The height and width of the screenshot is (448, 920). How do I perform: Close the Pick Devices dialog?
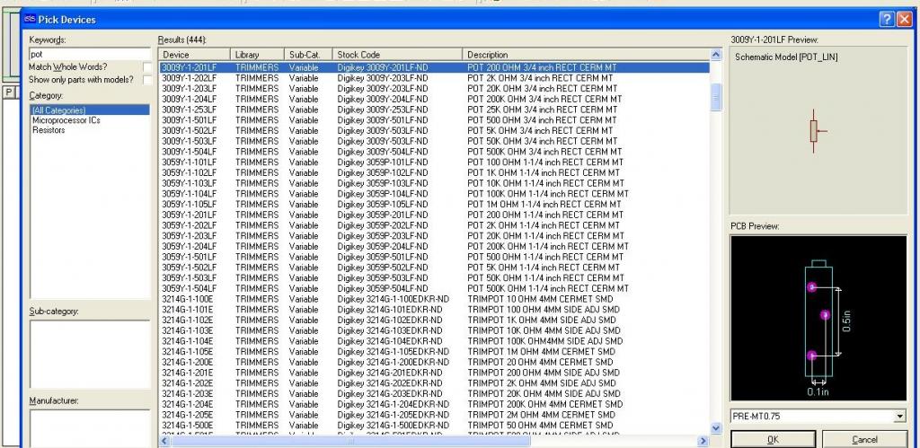pos(903,19)
